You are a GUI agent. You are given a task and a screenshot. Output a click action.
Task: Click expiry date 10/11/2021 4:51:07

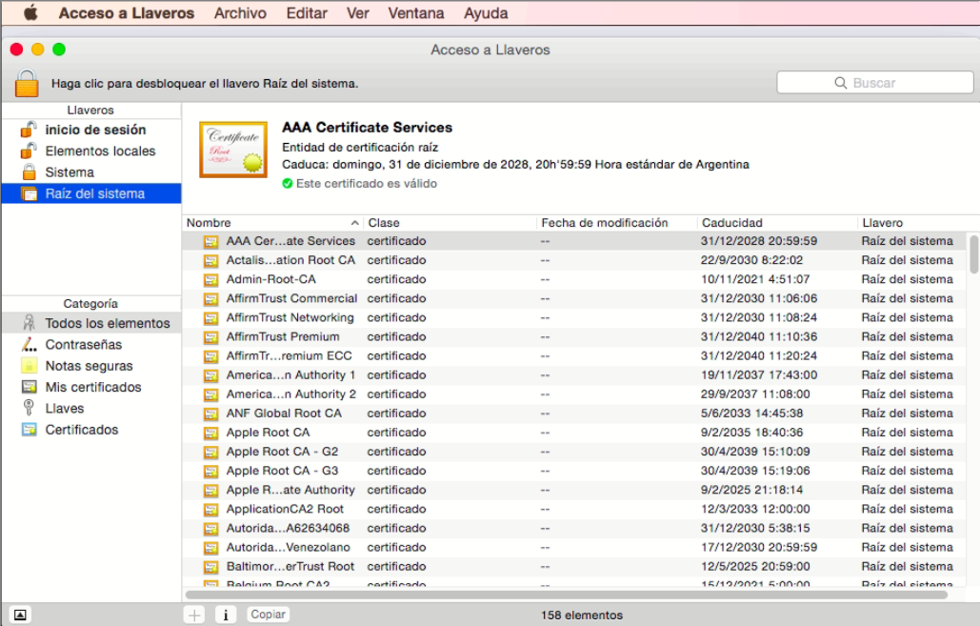pos(755,279)
